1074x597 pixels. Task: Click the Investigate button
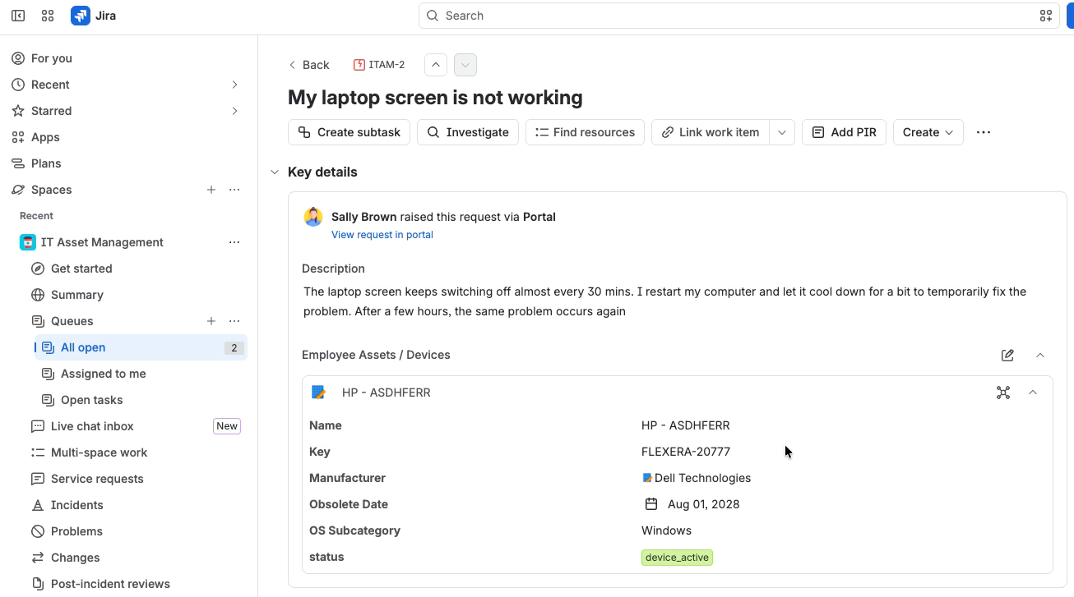468,132
